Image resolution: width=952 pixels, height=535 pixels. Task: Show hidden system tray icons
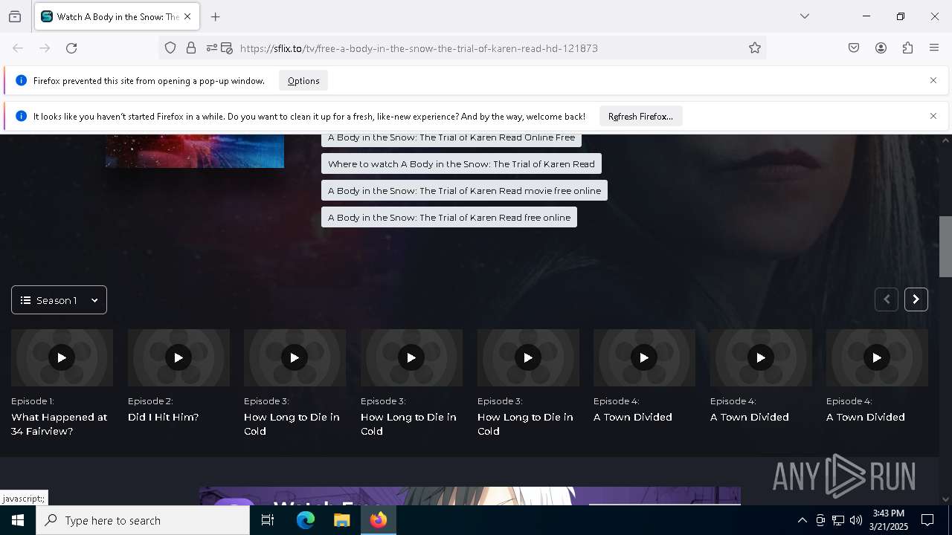[x=802, y=520]
